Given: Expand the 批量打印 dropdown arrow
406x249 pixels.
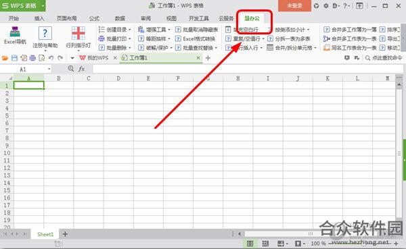Looking at the screenshot, I should [x=130, y=38].
